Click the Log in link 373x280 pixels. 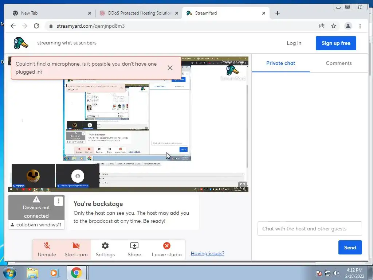tap(294, 43)
